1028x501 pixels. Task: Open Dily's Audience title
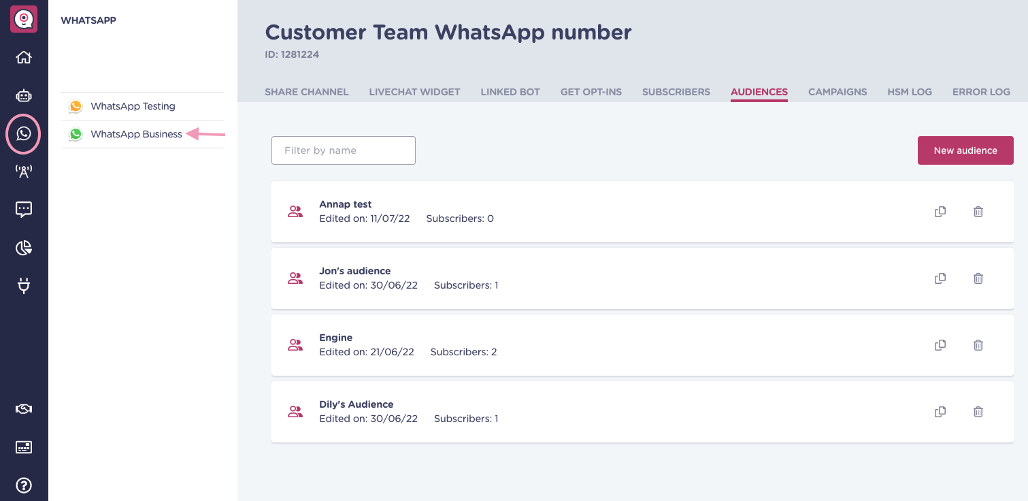pyautogui.click(x=357, y=404)
